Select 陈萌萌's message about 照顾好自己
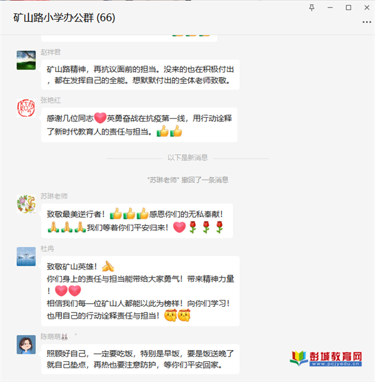 tap(141, 359)
